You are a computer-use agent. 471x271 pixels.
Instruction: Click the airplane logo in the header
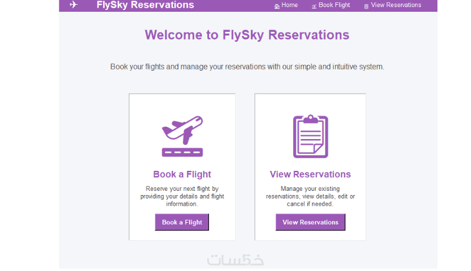74,5
